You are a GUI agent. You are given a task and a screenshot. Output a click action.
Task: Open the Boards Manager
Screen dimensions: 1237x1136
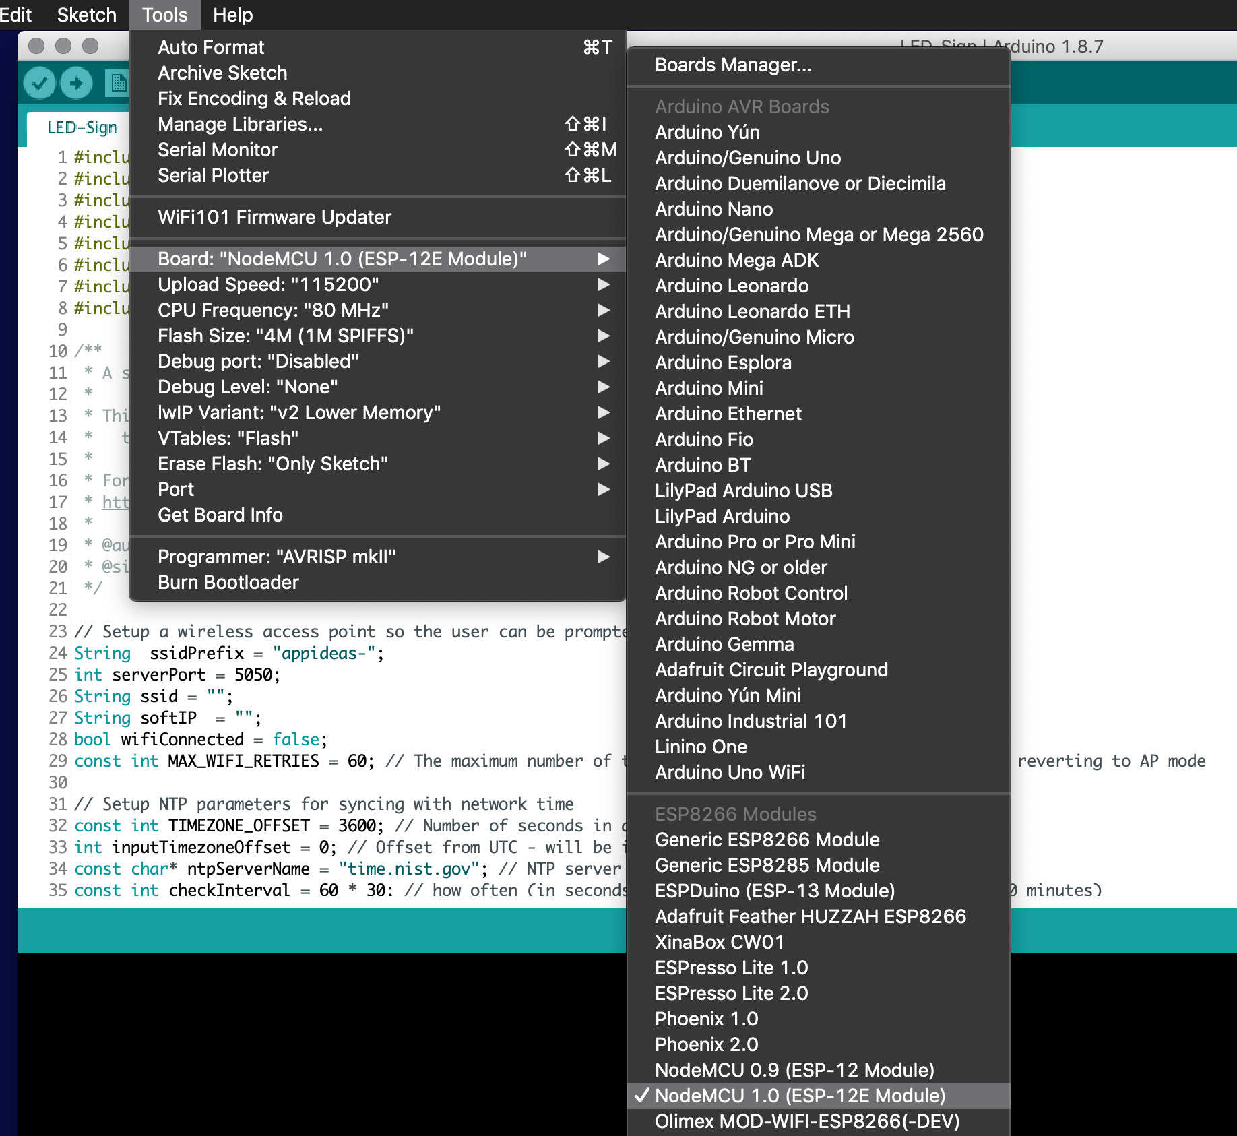tap(733, 65)
